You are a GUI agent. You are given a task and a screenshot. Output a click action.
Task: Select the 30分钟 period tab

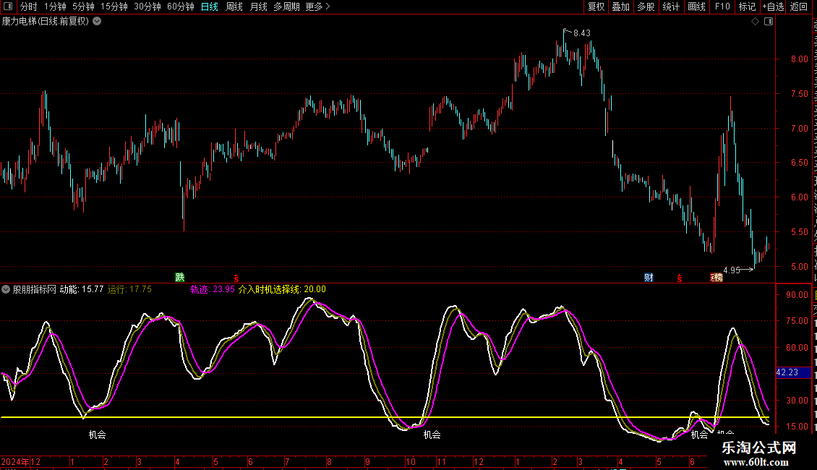tap(147, 7)
